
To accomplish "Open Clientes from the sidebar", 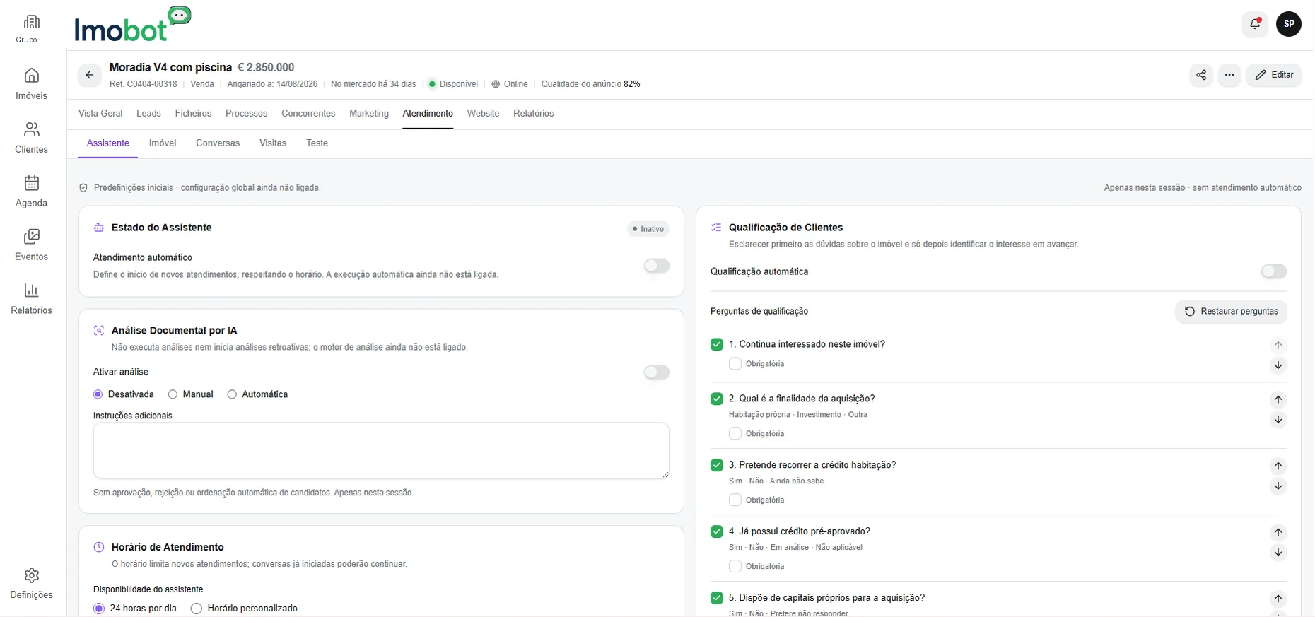I will pos(31,137).
